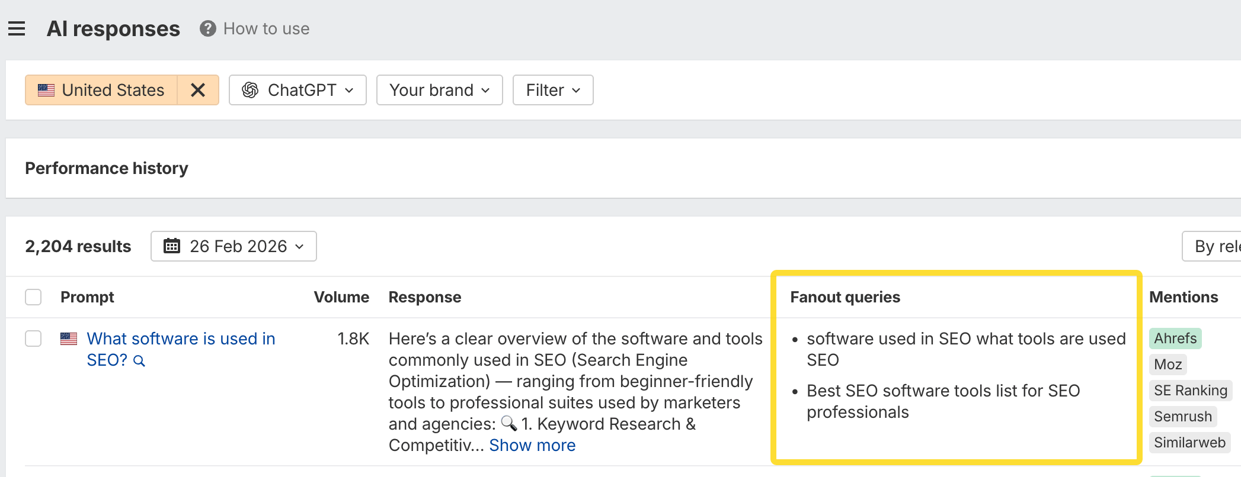Viewport: 1241px width, 477px height.
Task: Click the Response column header
Action: 424,297
